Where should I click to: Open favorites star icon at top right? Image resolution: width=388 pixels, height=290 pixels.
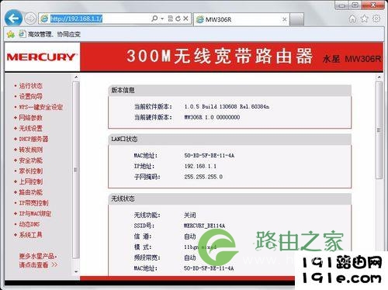click(365, 19)
